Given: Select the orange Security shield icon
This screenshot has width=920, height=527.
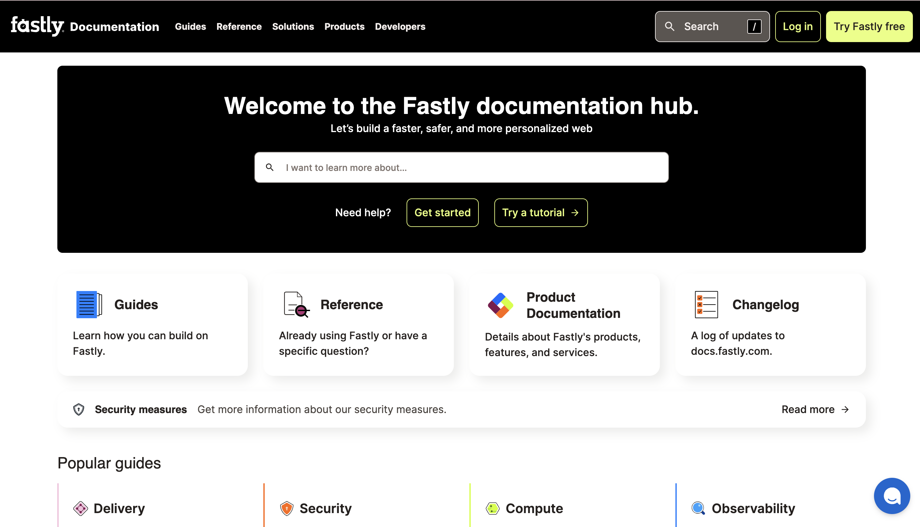Looking at the screenshot, I should (286, 508).
